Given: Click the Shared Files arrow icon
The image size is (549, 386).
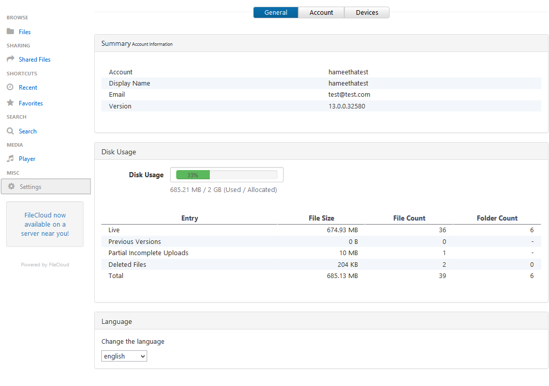Looking at the screenshot, I should pos(11,59).
